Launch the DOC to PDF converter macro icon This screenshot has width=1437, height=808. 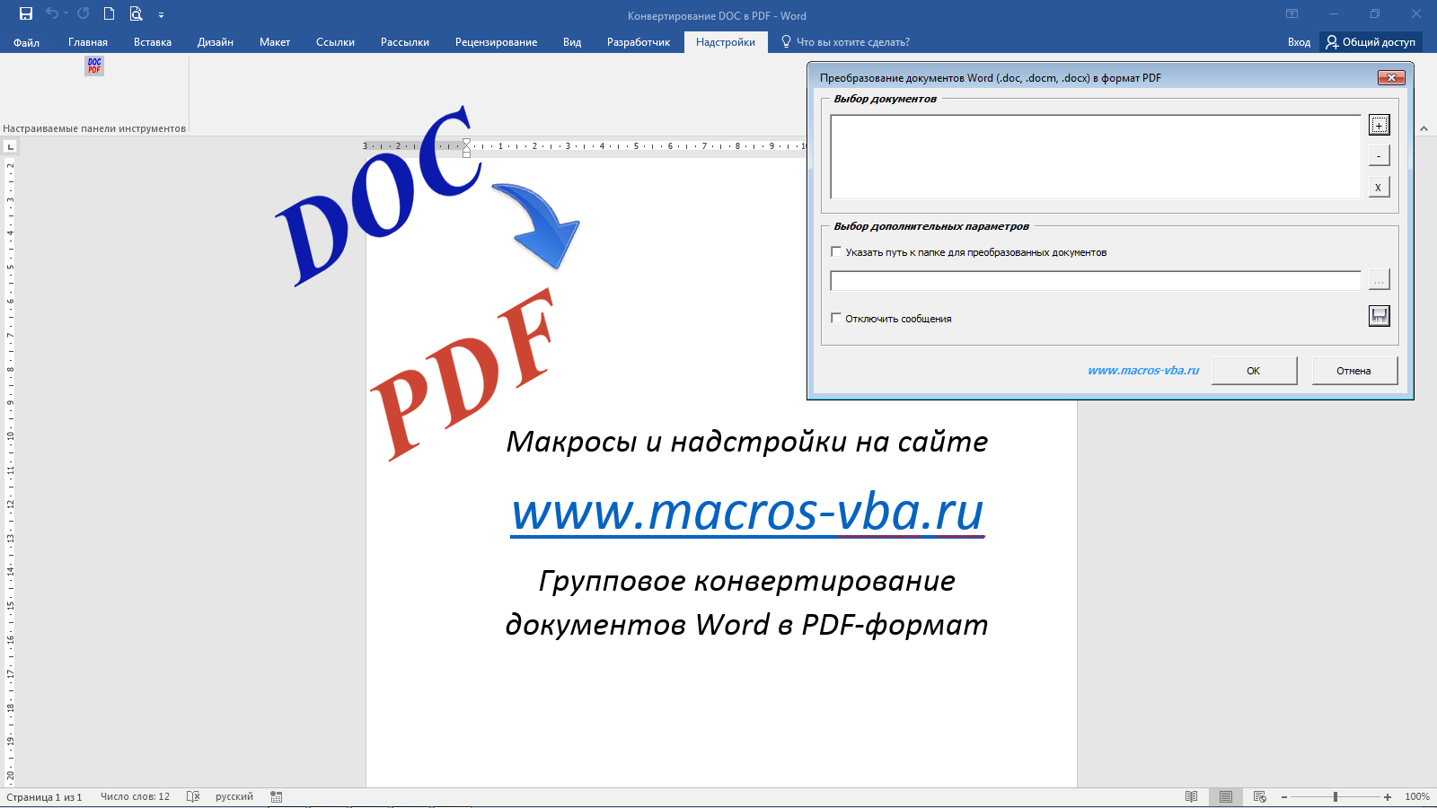pyautogui.click(x=93, y=66)
